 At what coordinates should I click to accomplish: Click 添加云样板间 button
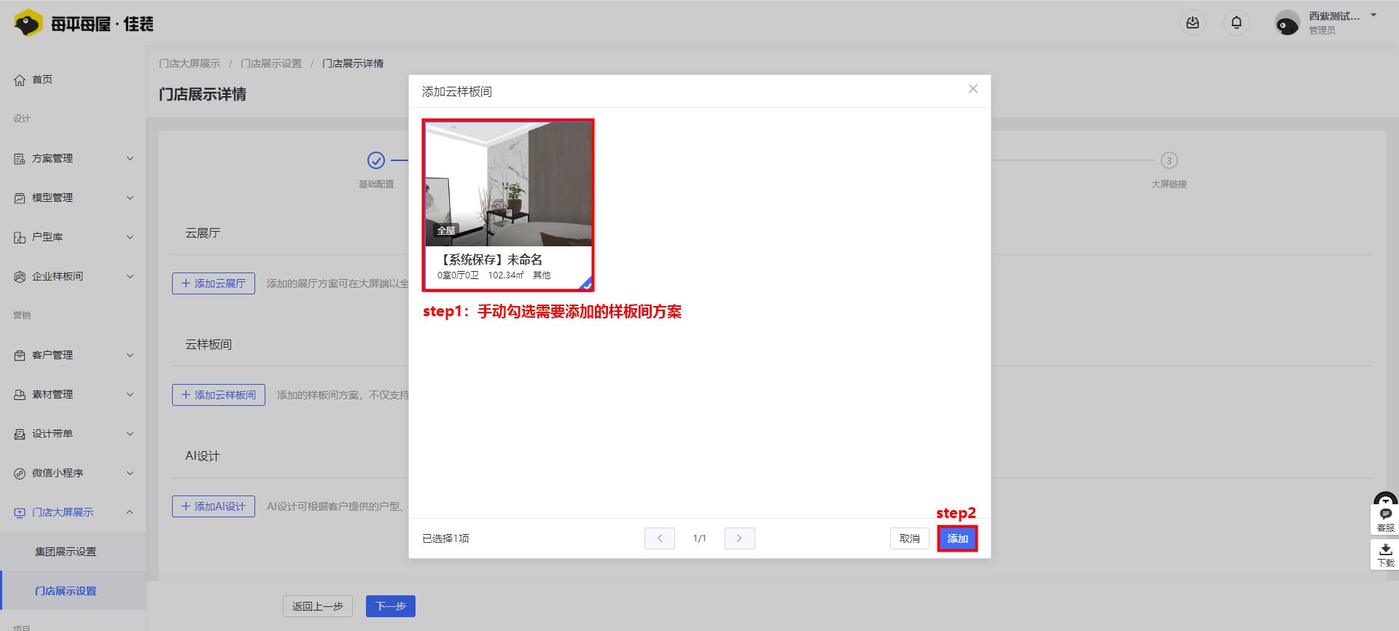point(219,395)
